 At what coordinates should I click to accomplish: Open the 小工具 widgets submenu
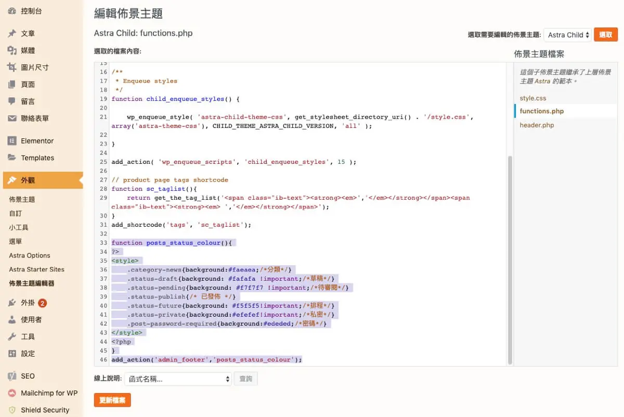pyautogui.click(x=19, y=228)
